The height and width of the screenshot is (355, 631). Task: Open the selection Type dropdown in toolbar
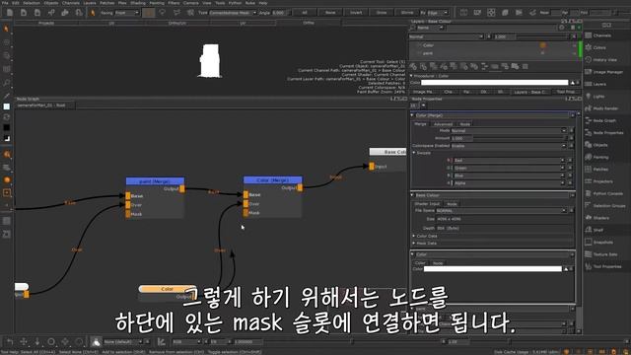pos(233,13)
